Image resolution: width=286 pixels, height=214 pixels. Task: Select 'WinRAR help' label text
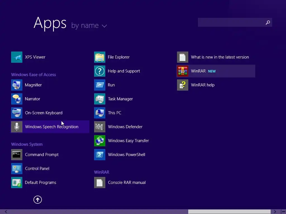(203, 85)
